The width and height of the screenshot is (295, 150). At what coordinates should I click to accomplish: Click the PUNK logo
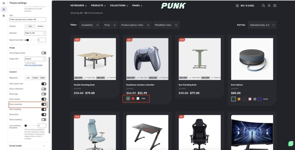click(173, 6)
